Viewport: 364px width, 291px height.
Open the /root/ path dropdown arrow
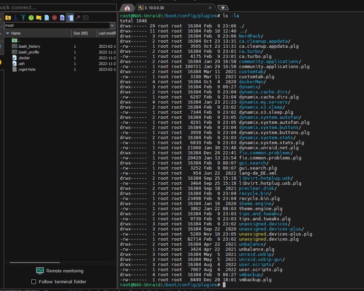click(x=112, y=25)
